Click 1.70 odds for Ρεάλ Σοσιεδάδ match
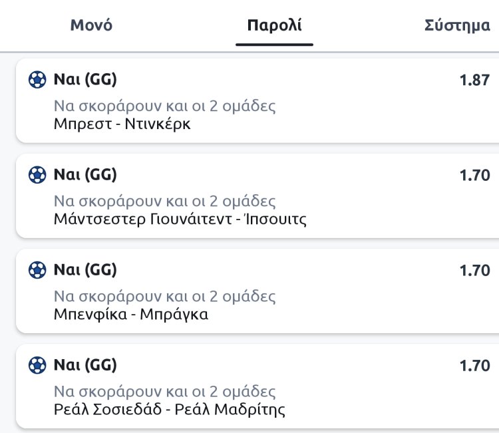This screenshot has height=433, width=499. click(x=474, y=365)
